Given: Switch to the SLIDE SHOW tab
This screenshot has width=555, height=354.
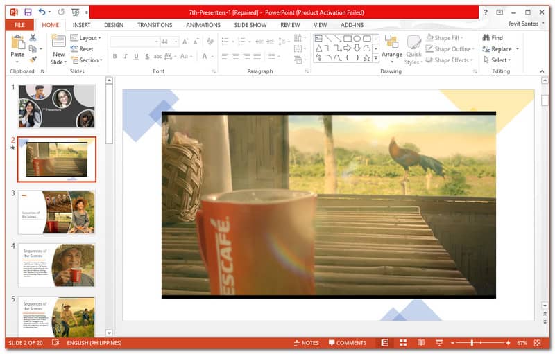Looking at the screenshot, I should point(250,25).
